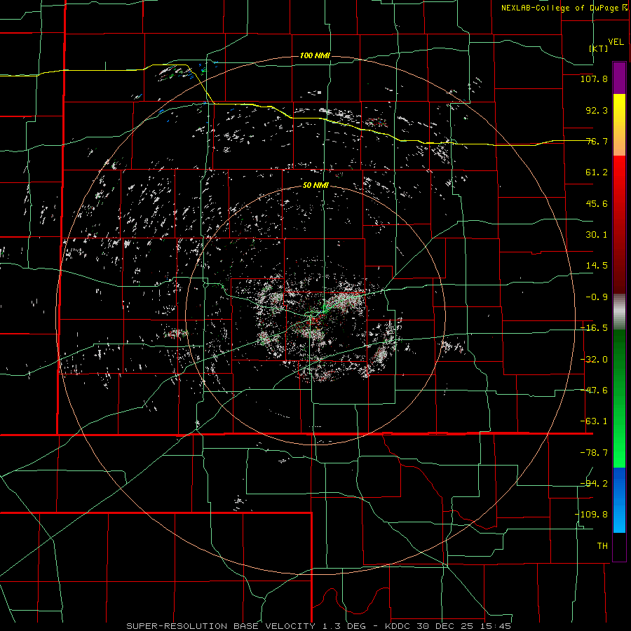Select the 61.2 scale value
Image resolution: width=631 pixels, height=631 pixels.
pos(597,172)
